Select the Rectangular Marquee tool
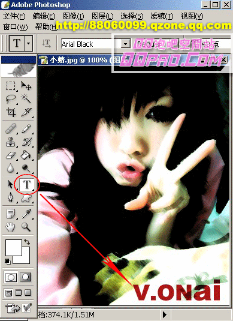This screenshot has width=233, height=321. (x=10, y=86)
